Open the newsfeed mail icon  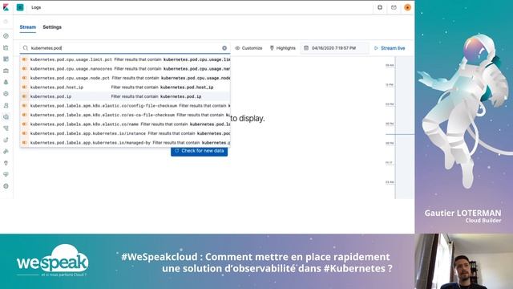pyautogui.click(x=394, y=7)
